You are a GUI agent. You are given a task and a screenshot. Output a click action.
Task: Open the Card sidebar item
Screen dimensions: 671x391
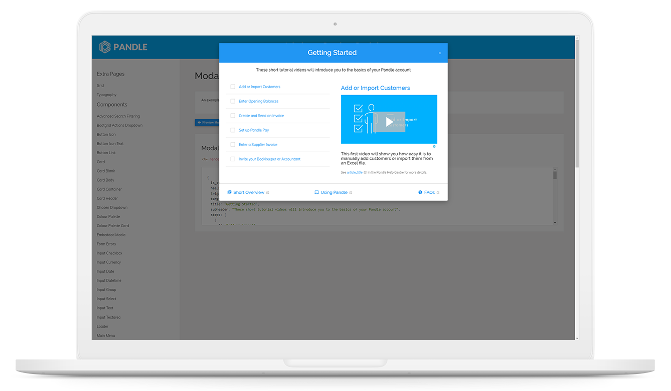[x=101, y=162]
